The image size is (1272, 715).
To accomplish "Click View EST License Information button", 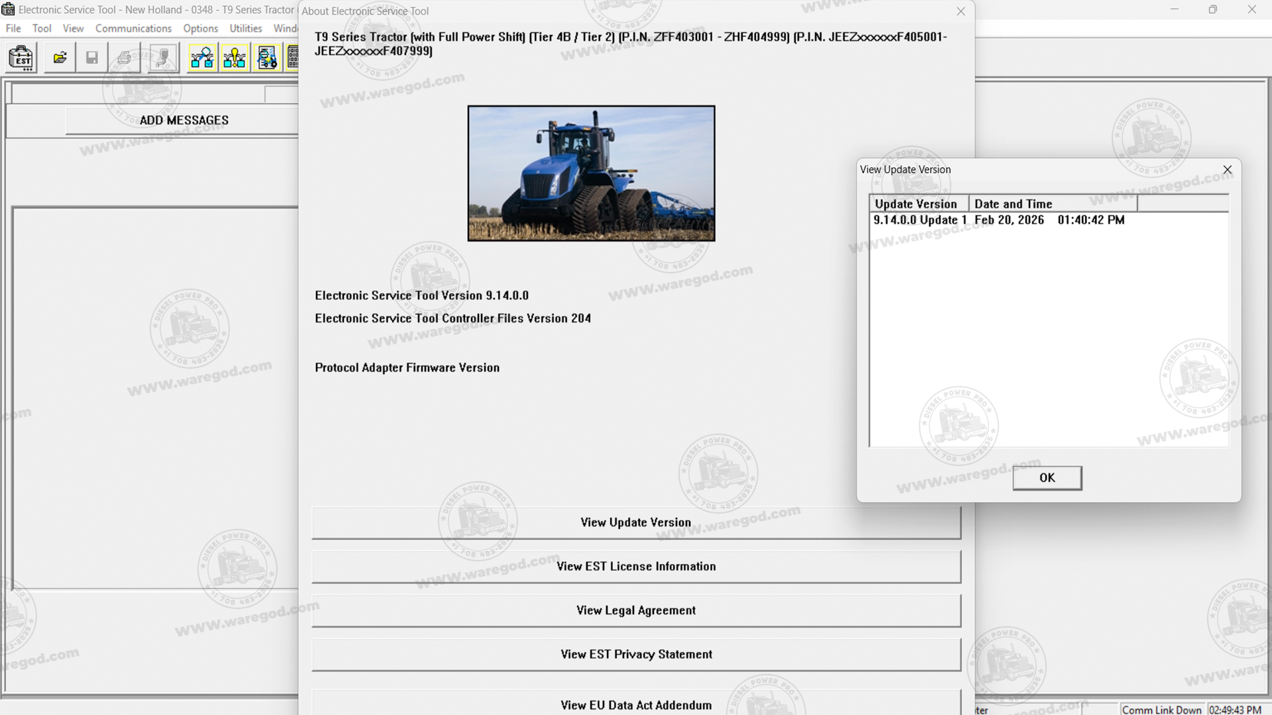I will 636,567.
